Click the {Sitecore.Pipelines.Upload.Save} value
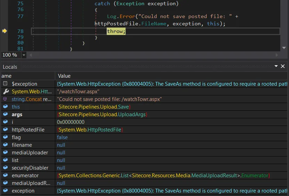This screenshot has width=289, height=196. pos(94,107)
